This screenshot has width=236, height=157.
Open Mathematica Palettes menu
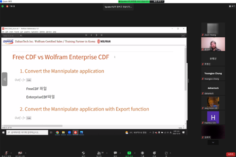(x=42, y=32)
